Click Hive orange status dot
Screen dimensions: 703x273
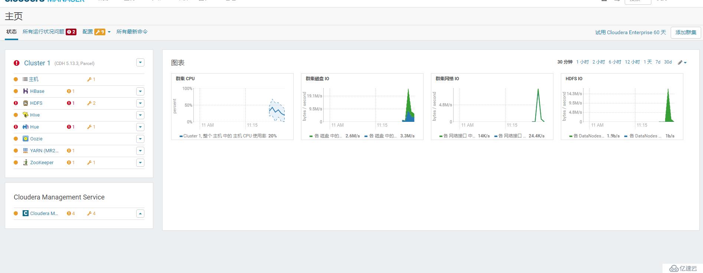pyautogui.click(x=16, y=115)
